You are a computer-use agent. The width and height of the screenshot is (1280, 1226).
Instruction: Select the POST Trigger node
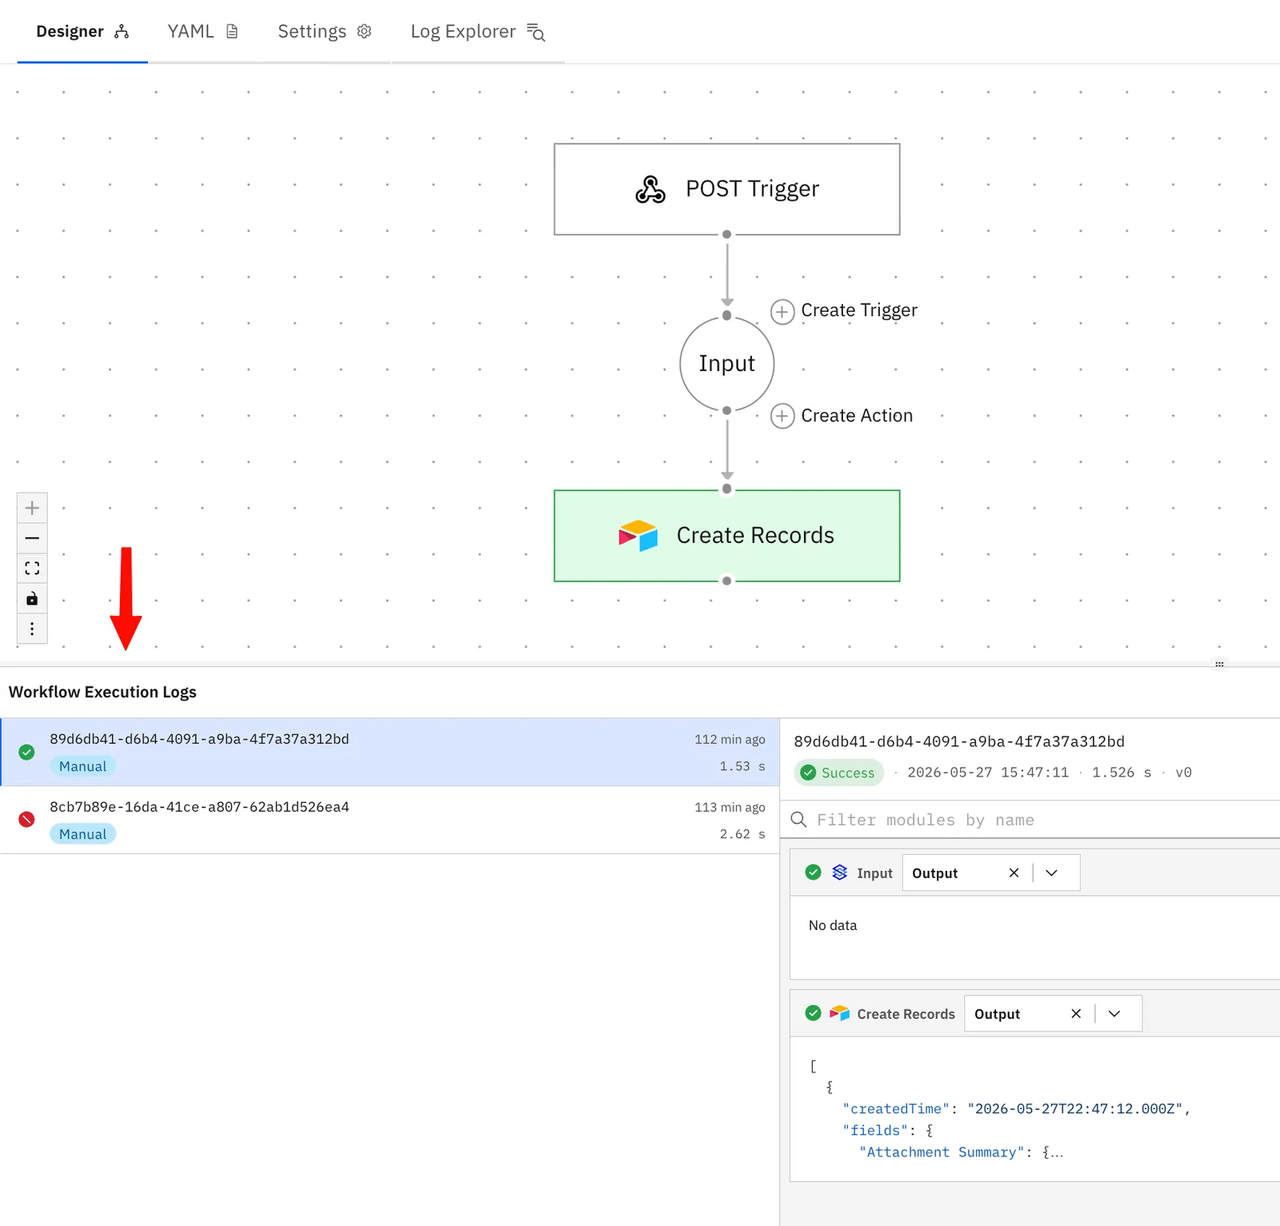tap(726, 190)
